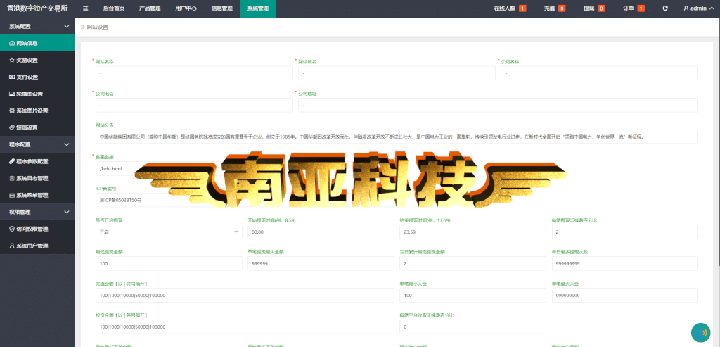The image size is (720, 347).
Task: Collapse the 权限管理 sidebar group
Action: click(37, 212)
